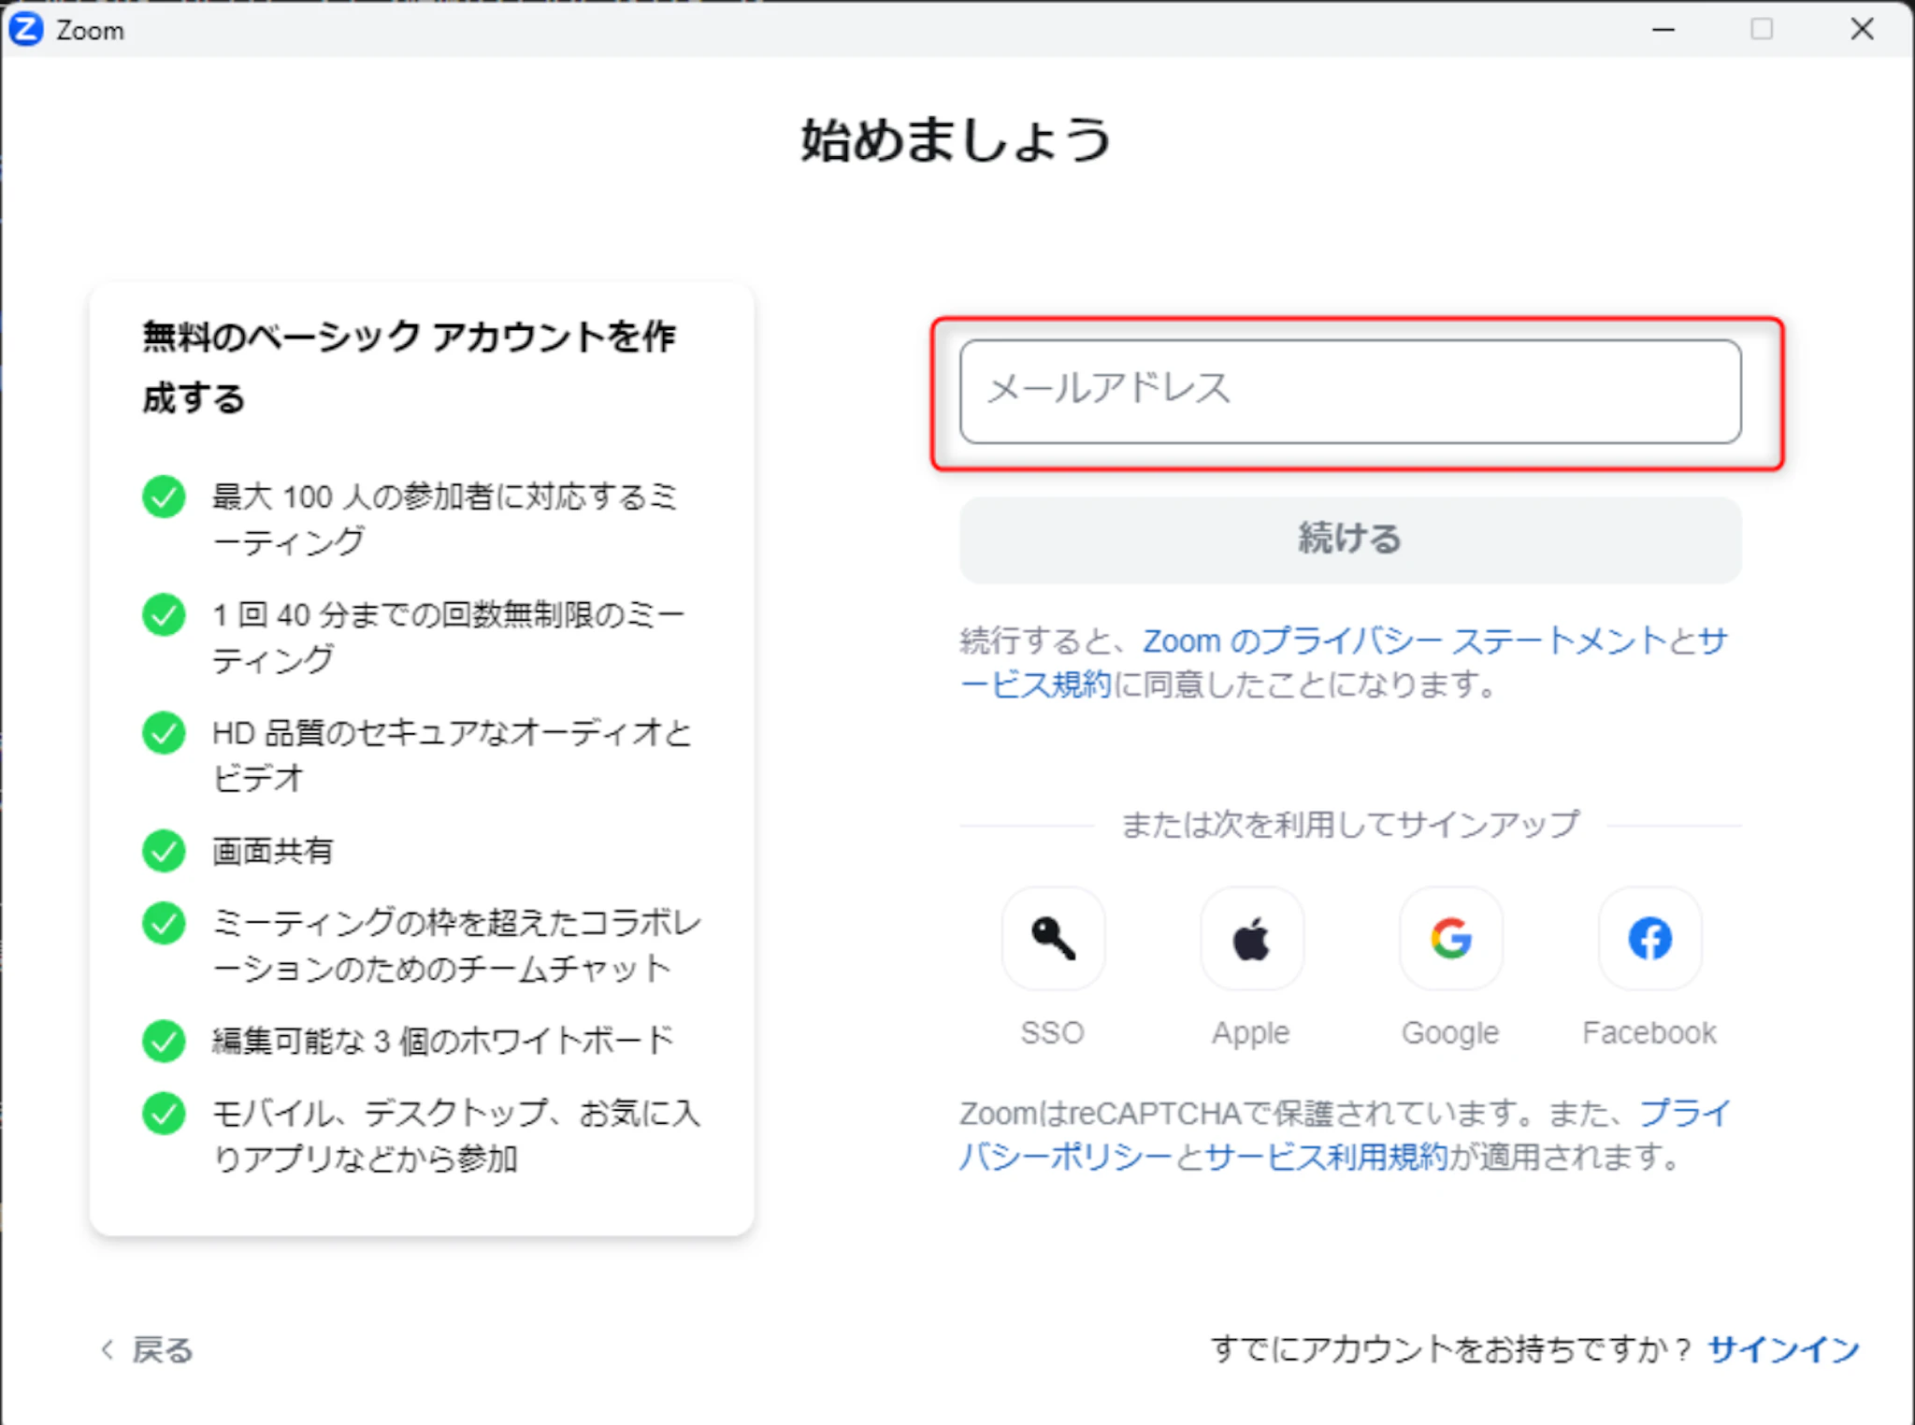Click the green checkmark beside 画面共有
This screenshot has height=1425, width=1915.
click(164, 851)
